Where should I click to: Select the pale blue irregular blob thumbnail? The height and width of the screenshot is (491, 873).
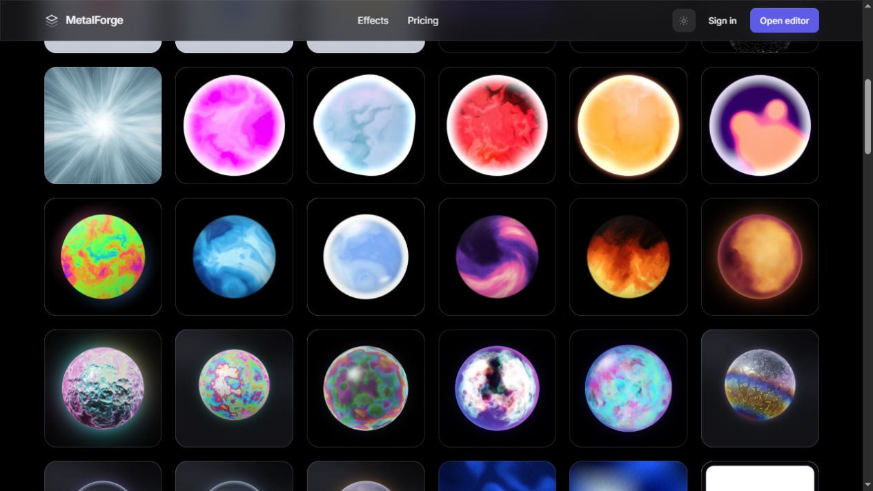click(x=366, y=126)
